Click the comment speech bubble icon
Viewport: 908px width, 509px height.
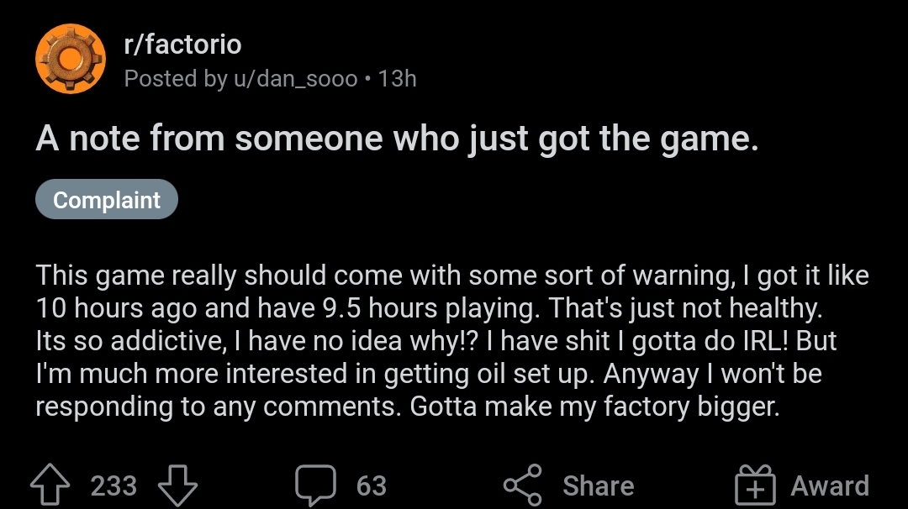pyautogui.click(x=315, y=486)
